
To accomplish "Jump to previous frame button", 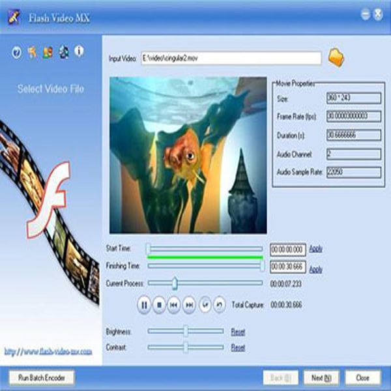I will [174, 305].
